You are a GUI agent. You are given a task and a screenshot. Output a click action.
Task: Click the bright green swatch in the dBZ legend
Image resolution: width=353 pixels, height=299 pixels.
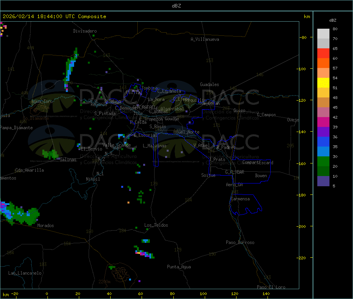click(x=323, y=161)
